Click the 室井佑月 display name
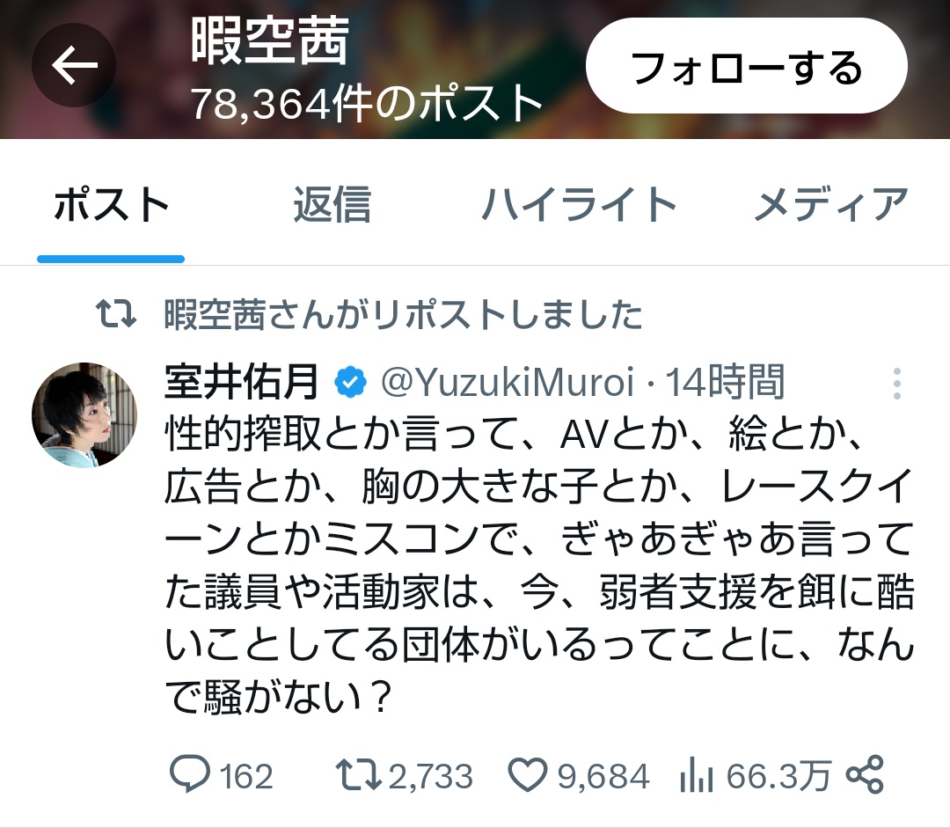Viewport: 950px width, 828px height. 242,382
